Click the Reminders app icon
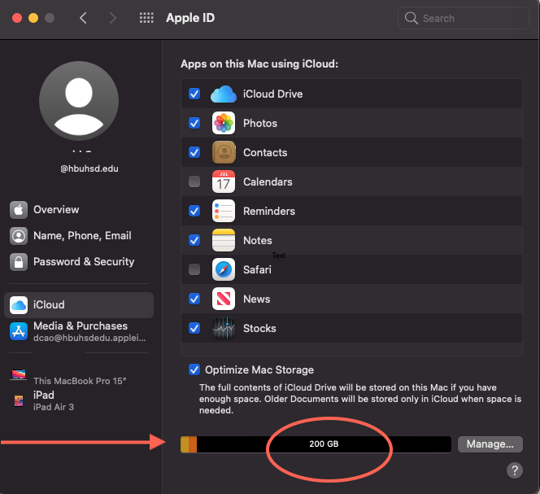The height and width of the screenshot is (494, 540). pos(224,211)
